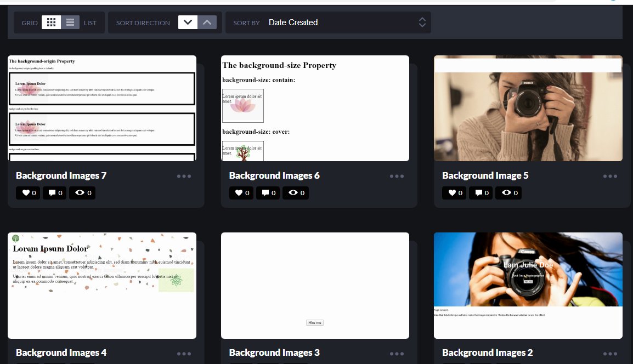Open comments on Background Image 5
Image resolution: width=633 pixels, height=364 pixels.
tap(481, 193)
